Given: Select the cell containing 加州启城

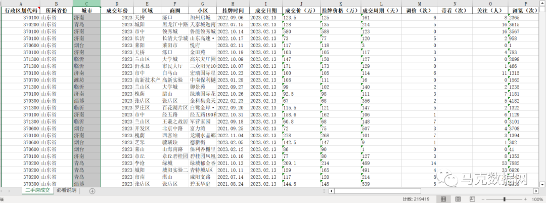Looking at the screenshot, I should [x=202, y=17].
